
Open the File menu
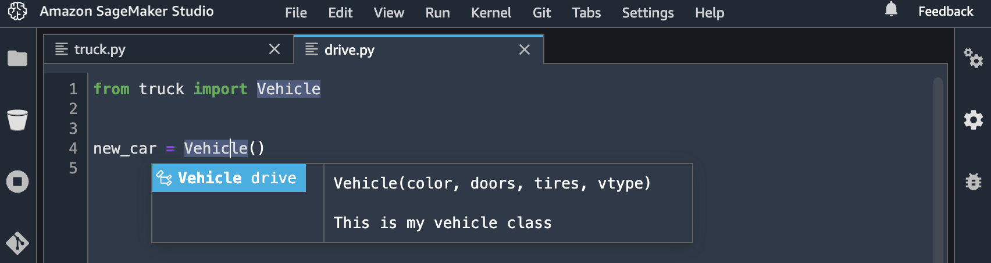click(296, 13)
